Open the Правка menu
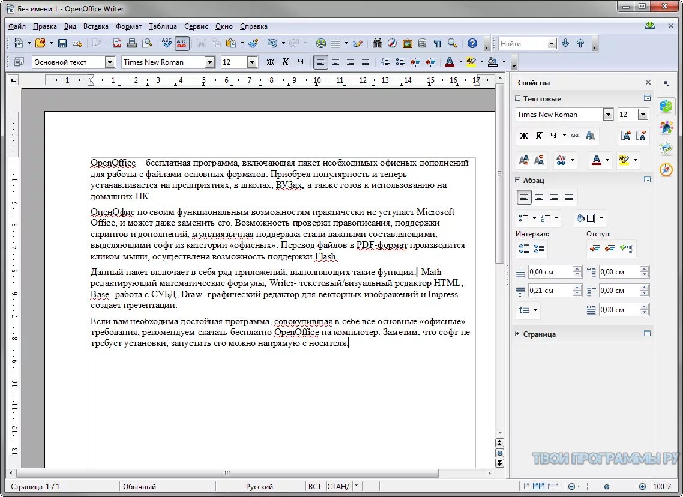Image resolution: width=683 pixels, height=497 pixels. pyautogui.click(x=45, y=26)
